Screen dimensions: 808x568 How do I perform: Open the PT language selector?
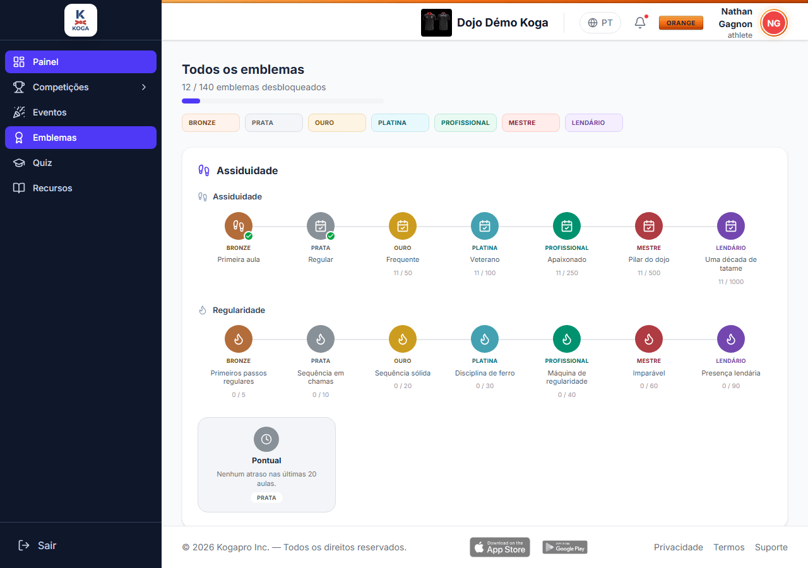(x=600, y=23)
